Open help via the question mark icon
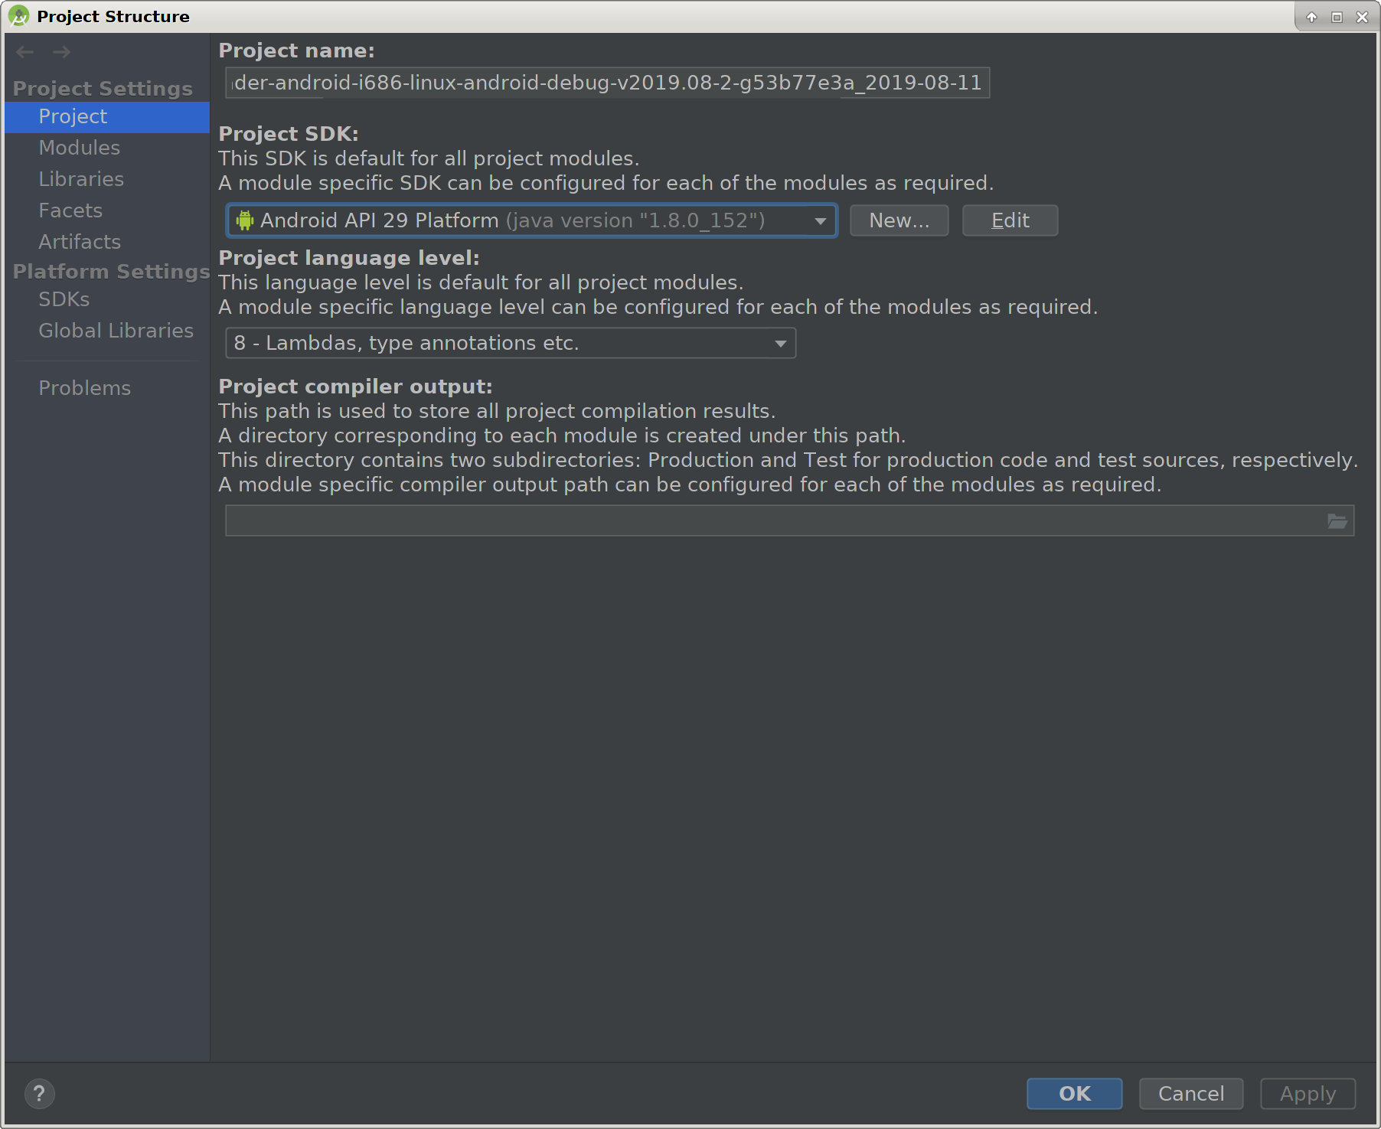 [39, 1094]
